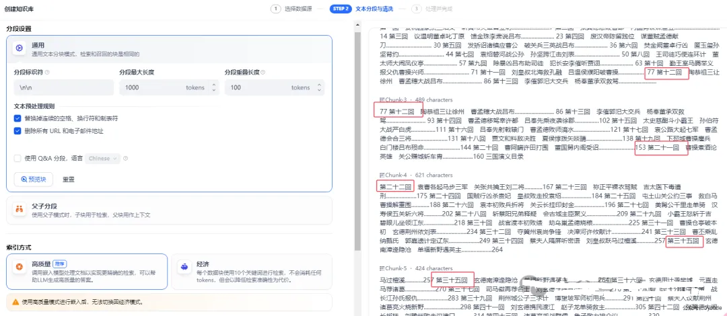727x316 pixels.
Task: Select the 经济 index method card
Action: pyautogui.click(x=252, y=272)
